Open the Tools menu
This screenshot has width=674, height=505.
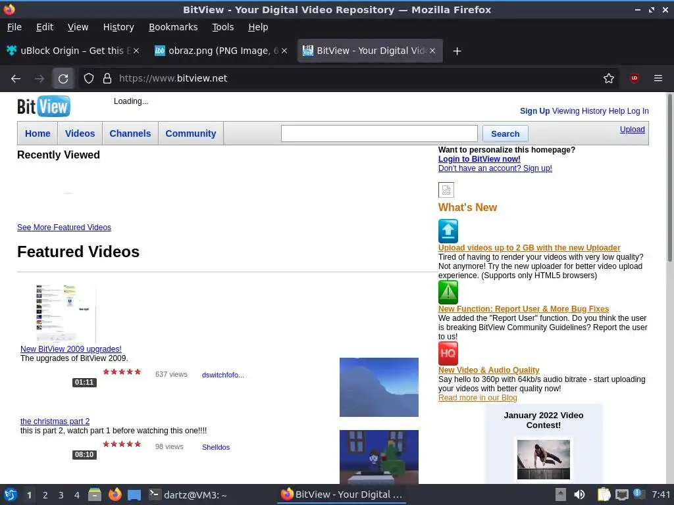coord(222,27)
